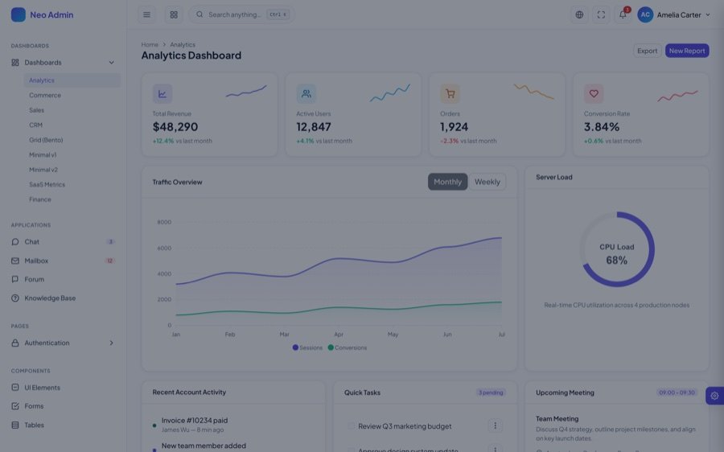Image resolution: width=724 pixels, height=452 pixels.
Task: Open Tables in the sidebar
Action: (64, 425)
